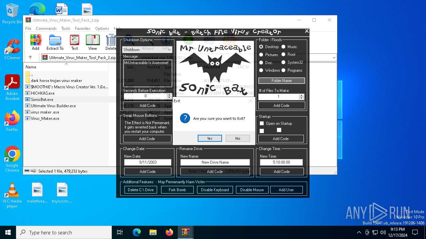Click the taskbar search box
This screenshot has width=426, height=239.
click(64, 232)
